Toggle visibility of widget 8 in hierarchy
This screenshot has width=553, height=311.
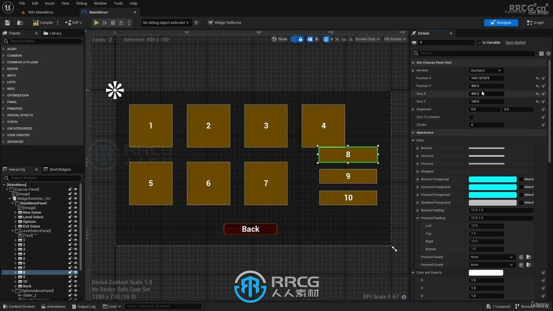coord(76,272)
